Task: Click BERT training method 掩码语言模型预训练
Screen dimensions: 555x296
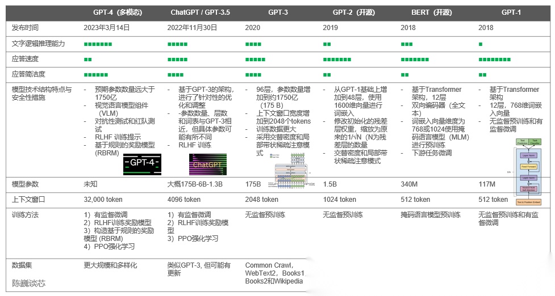Action: point(431,214)
